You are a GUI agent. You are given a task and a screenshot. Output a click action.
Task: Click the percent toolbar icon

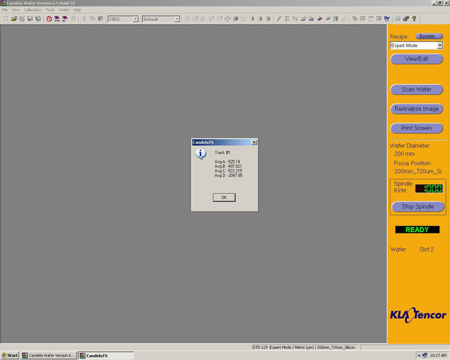tap(295, 19)
